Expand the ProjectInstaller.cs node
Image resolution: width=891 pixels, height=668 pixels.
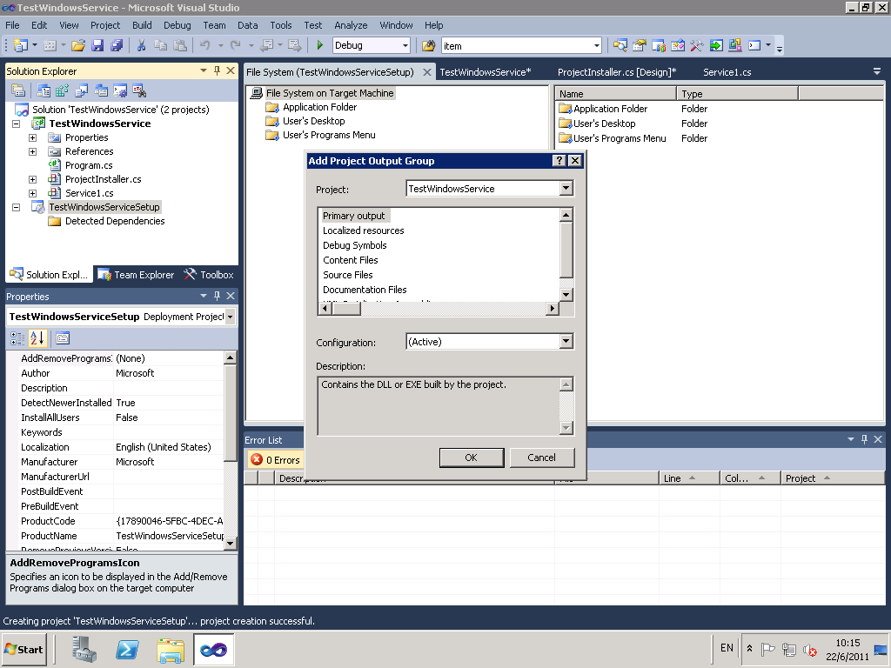pyautogui.click(x=32, y=179)
